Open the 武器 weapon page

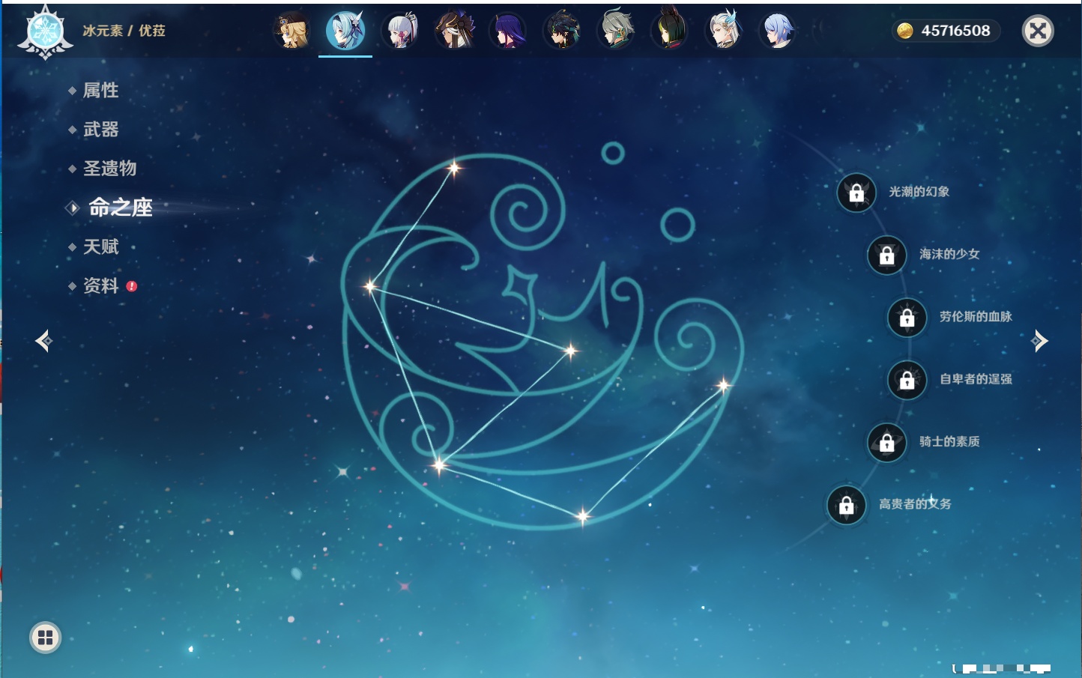101,130
